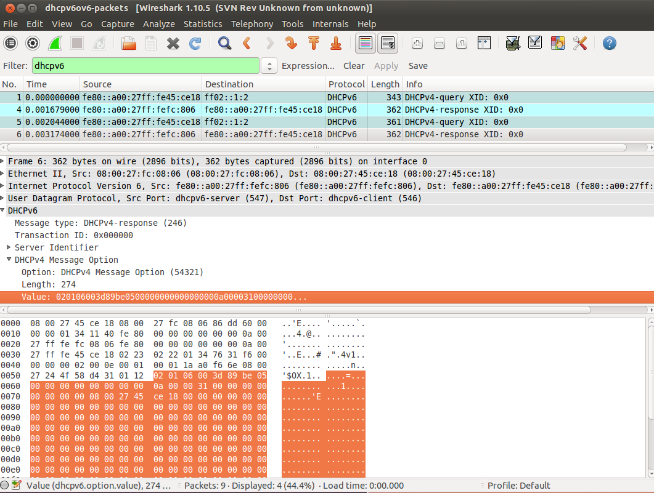Viewport: 654px width, 493px height.
Task: Restart the running live capture
Action: pos(99,43)
